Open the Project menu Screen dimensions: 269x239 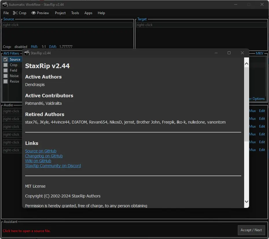coord(60,13)
